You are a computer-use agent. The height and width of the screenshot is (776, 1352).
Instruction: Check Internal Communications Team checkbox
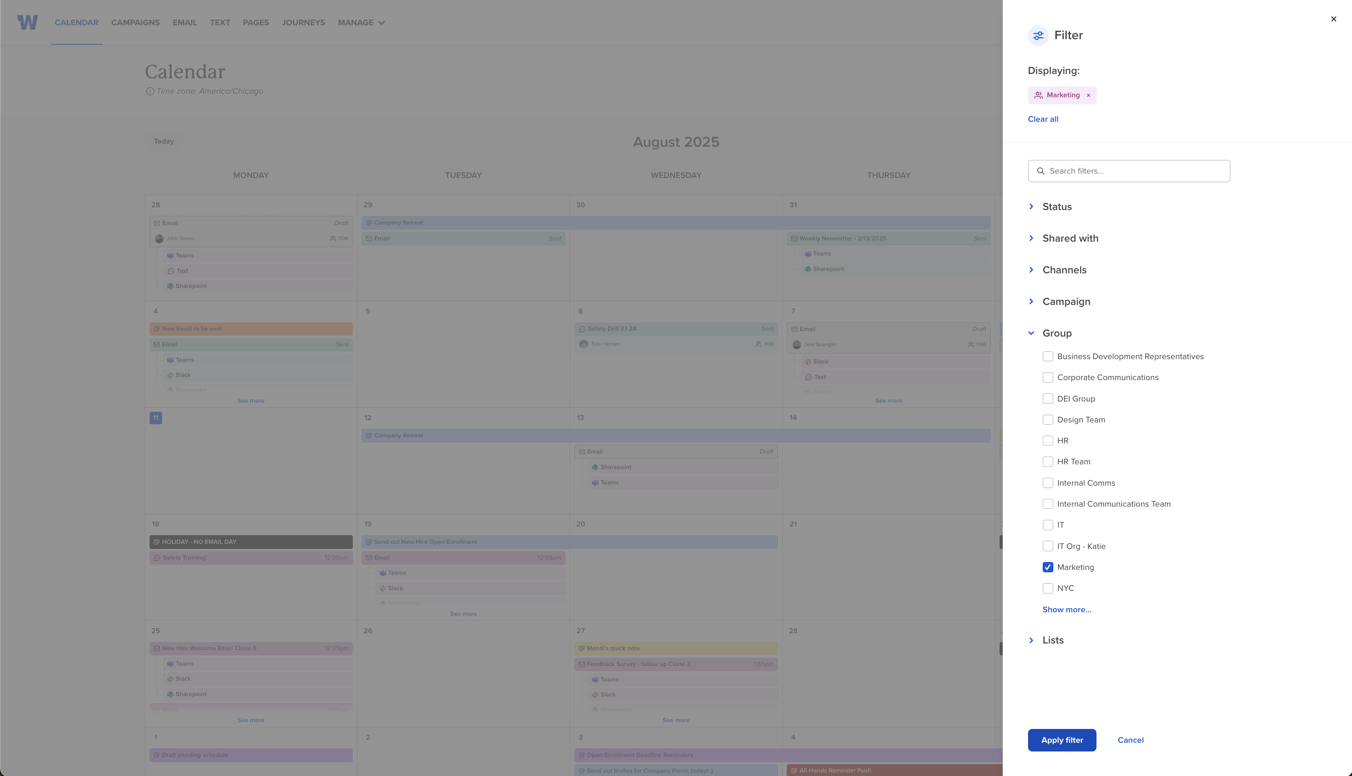(1048, 504)
